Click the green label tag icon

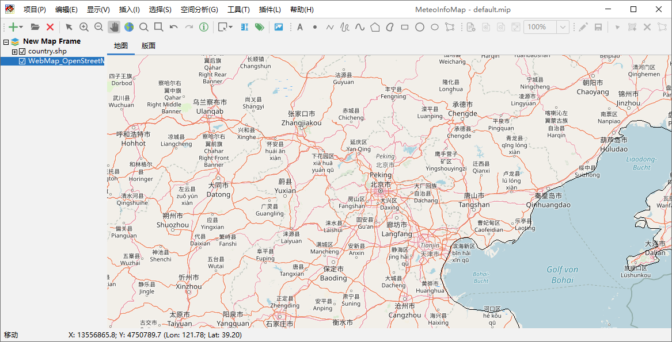pyautogui.click(x=260, y=27)
